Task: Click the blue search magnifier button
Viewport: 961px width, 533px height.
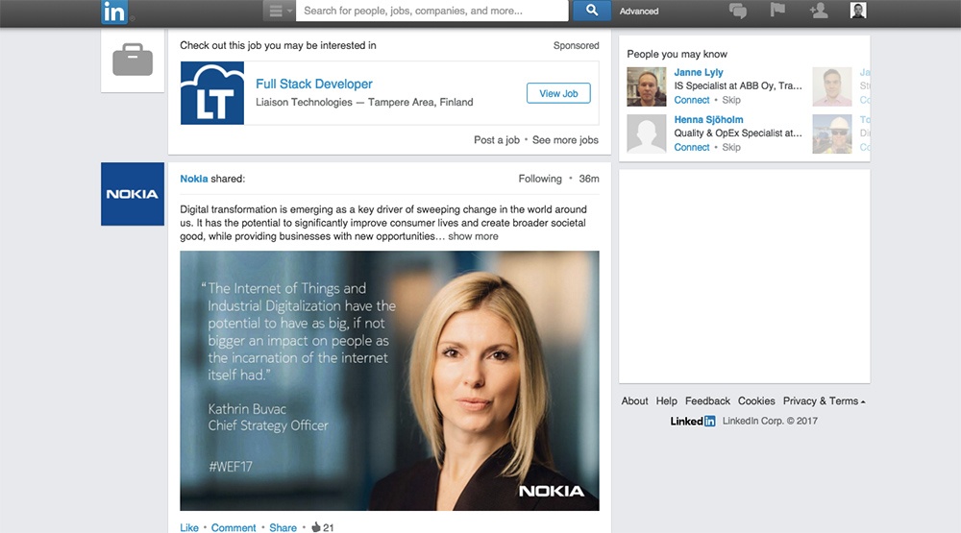Action: [592, 11]
